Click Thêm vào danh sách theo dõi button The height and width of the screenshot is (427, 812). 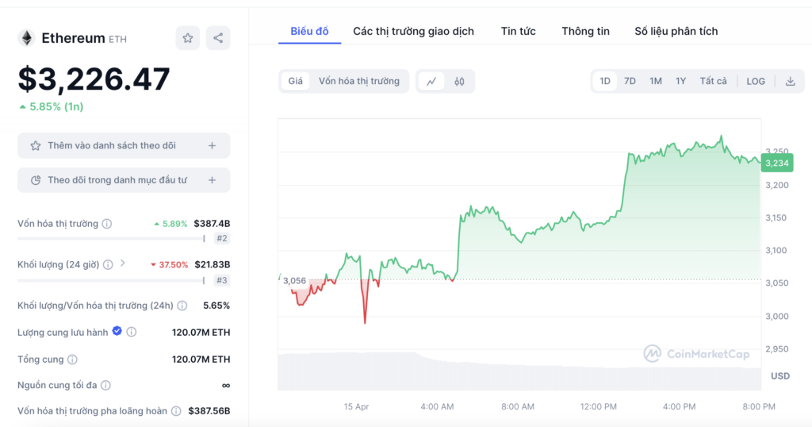click(x=124, y=145)
